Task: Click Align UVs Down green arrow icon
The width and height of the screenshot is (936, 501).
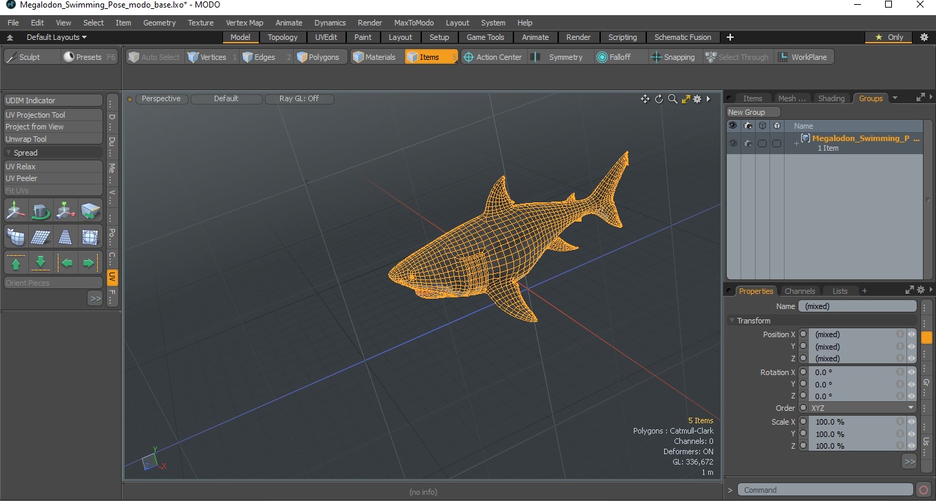Action: tap(41, 263)
